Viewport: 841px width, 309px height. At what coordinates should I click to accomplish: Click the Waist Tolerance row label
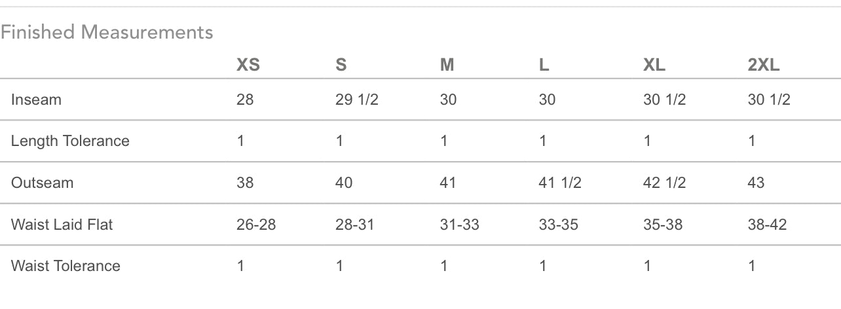[65, 266]
